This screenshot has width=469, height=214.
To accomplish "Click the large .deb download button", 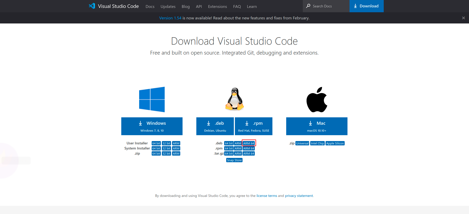I will point(215,126).
